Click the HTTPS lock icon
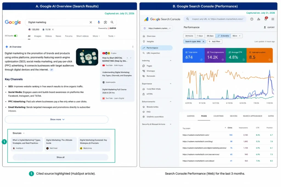 pyautogui.click(x=144, y=94)
